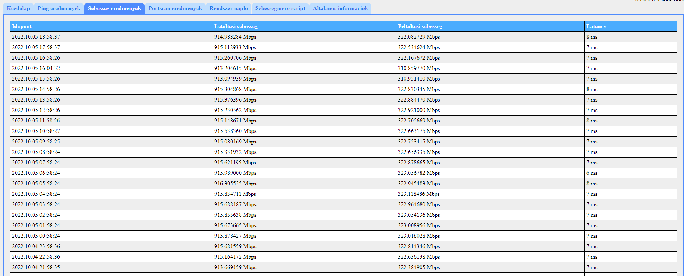The width and height of the screenshot is (684, 276).
Task: Select timestamp 2022.10.05 11:58:26
Action: click(x=36, y=121)
